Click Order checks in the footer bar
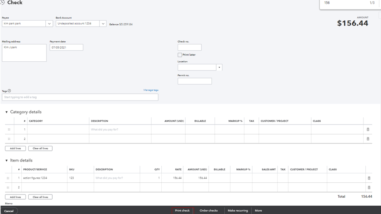Viewport: 381px width, 214px height. [209, 211]
